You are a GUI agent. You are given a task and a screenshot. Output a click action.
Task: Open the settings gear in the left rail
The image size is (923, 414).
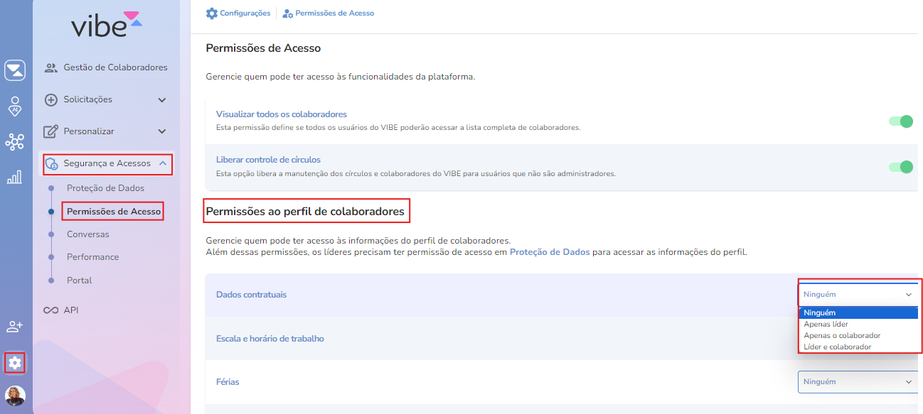coord(15,363)
